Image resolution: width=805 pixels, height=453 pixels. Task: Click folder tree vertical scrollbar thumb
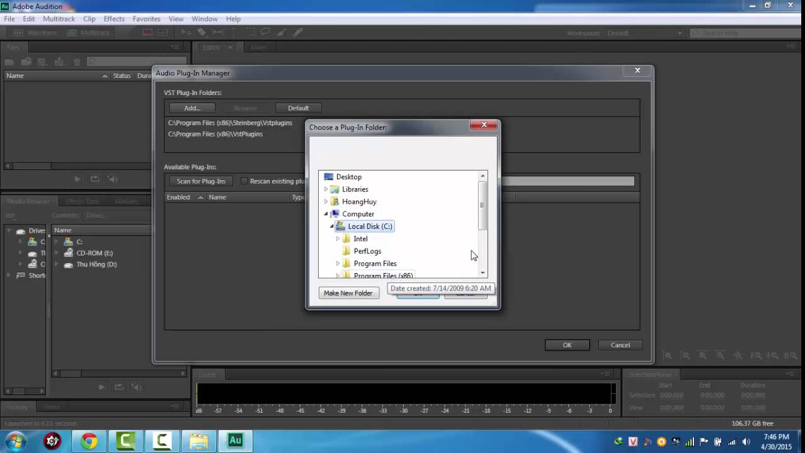tap(482, 205)
